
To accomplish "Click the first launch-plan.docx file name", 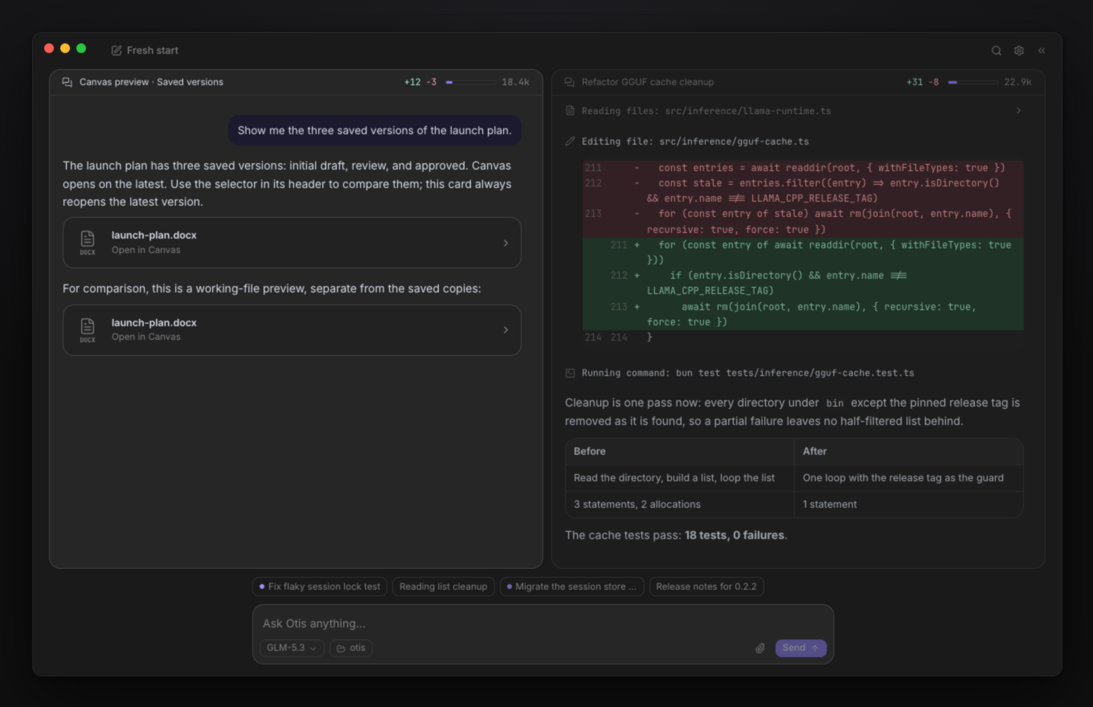I will pyautogui.click(x=154, y=235).
